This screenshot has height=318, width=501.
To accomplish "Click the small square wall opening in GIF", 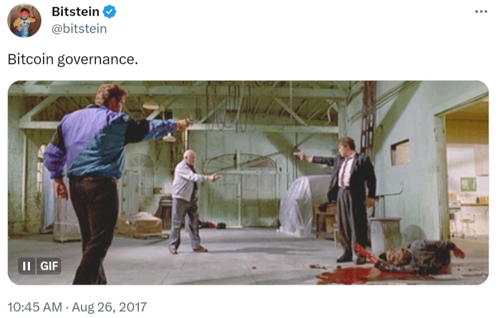I will click(x=400, y=152).
